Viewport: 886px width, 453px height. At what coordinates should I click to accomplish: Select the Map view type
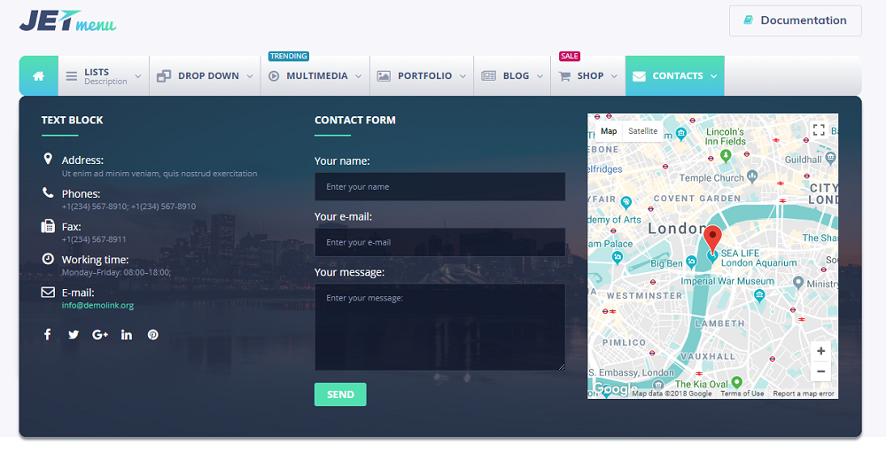pos(609,131)
